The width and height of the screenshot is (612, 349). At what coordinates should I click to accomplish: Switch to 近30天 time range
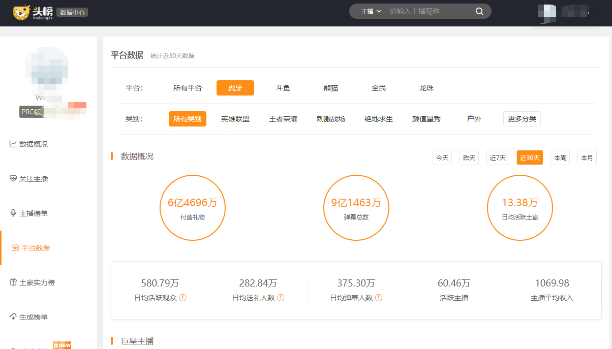coord(530,157)
